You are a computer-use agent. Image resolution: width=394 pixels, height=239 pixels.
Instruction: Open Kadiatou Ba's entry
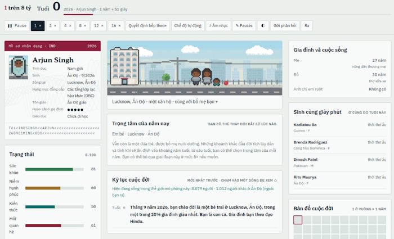click(340, 128)
